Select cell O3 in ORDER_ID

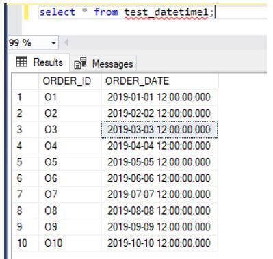(70, 130)
